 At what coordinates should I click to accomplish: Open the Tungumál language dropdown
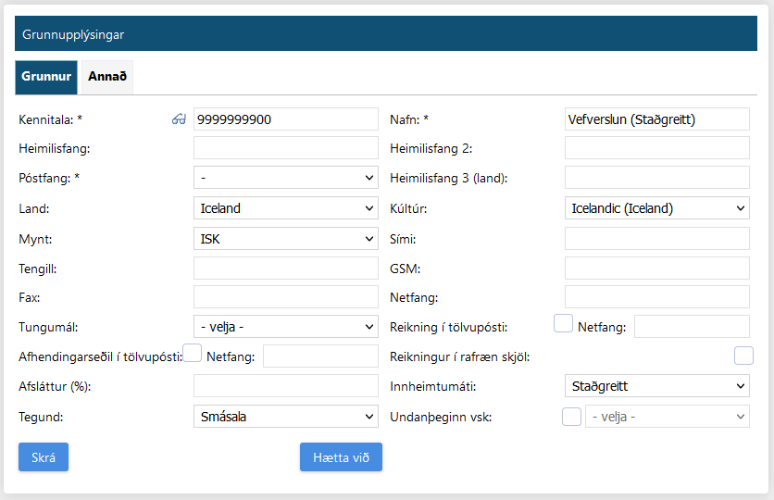[285, 326]
